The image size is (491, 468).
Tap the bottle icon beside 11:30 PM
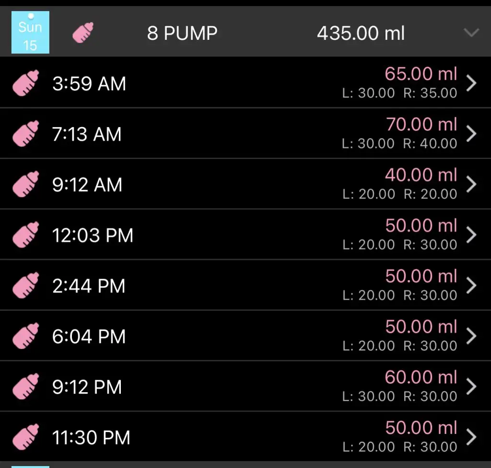point(26,437)
